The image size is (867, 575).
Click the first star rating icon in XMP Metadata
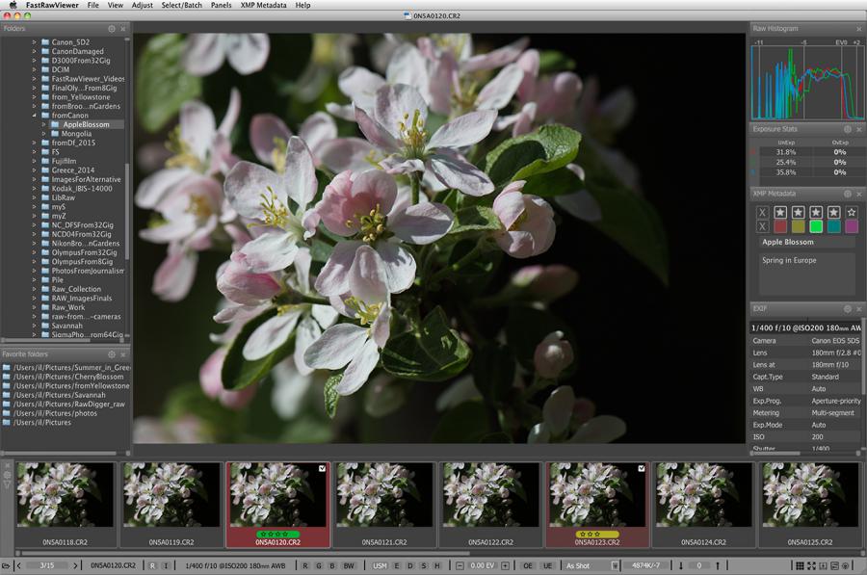(780, 212)
